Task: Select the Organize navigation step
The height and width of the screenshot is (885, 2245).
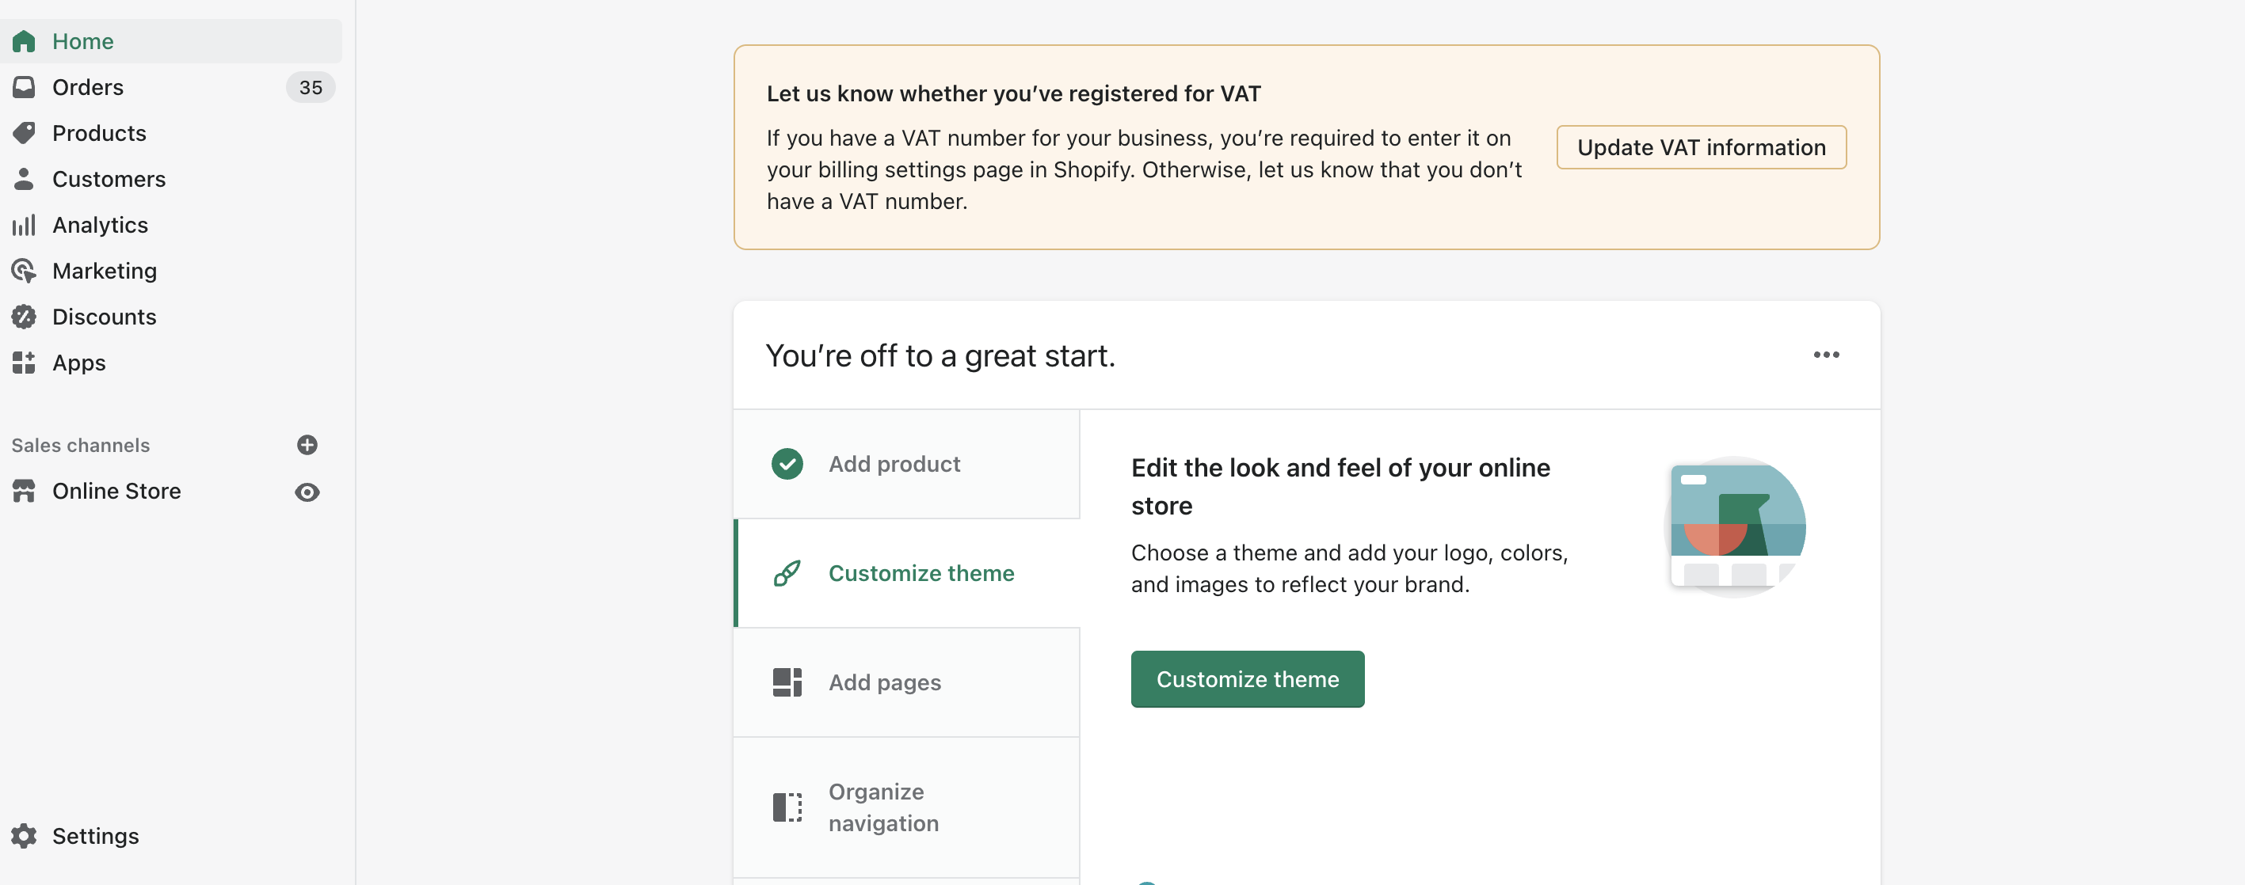Action: point(906,807)
